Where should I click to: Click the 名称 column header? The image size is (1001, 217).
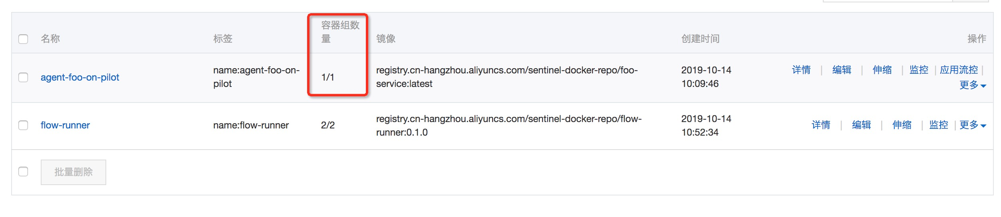(x=50, y=39)
